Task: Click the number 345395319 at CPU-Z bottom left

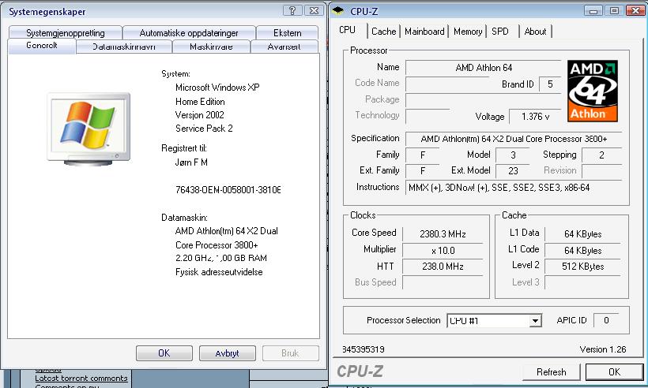Action: point(364,349)
